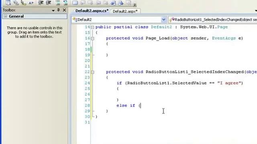Click line number 31 in margin
Image resolution: width=257 pixels, height=144 pixels.
[x=87, y=122]
